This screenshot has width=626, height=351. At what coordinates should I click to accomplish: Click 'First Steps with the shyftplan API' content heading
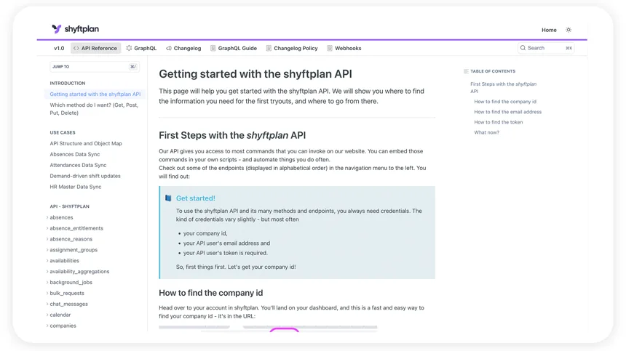point(232,135)
